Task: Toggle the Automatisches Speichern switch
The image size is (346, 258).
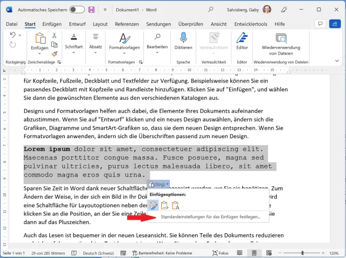Action: 77,10
